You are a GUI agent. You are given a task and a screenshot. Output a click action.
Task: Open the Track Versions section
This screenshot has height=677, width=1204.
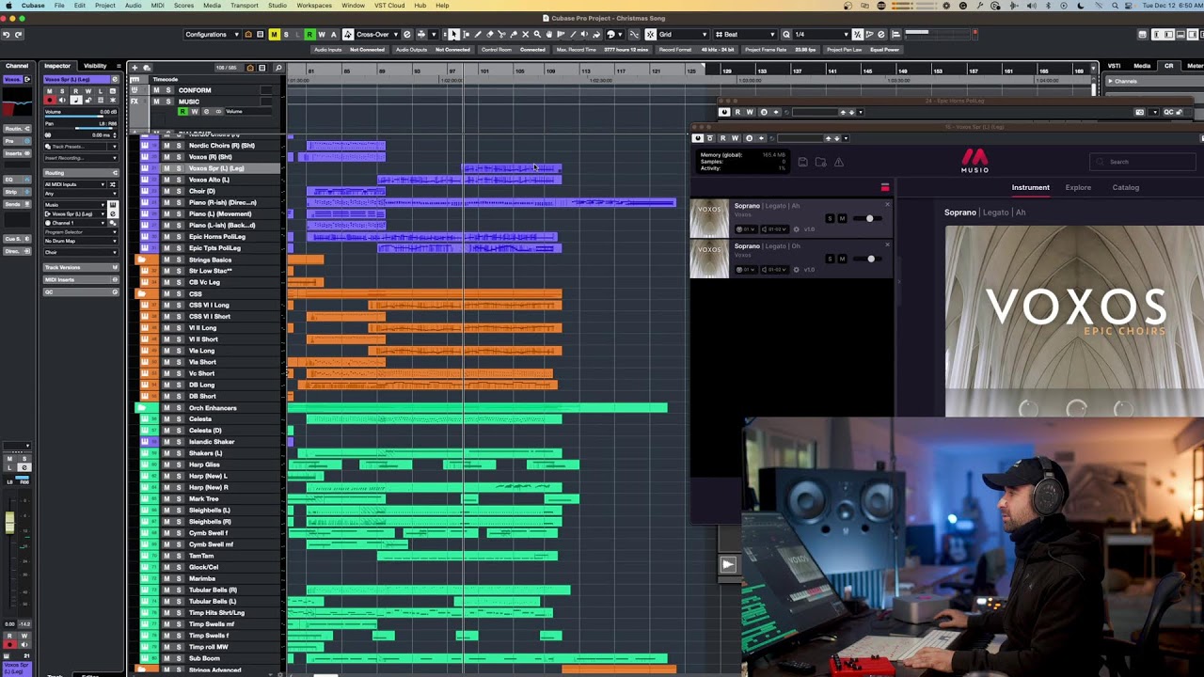click(x=80, y=267)
